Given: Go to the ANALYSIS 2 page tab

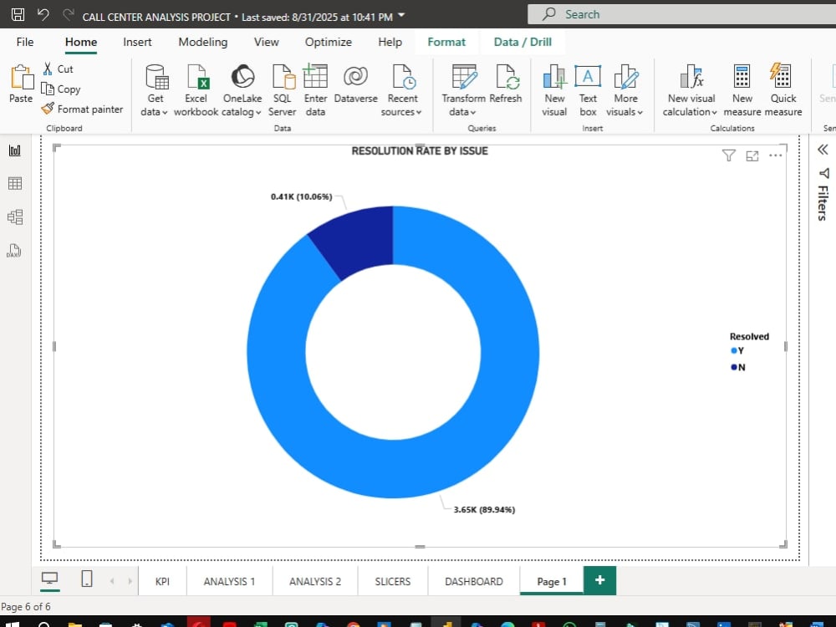Looking at the screenshot, I should 315,581.
